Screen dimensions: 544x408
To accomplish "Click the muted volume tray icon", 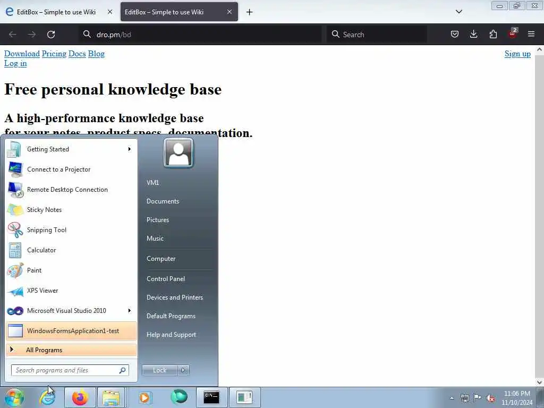I will [x=490, y=398].
